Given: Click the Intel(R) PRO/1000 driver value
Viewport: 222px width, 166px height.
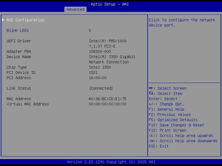Looking at the screenshot, I should 108,41.
